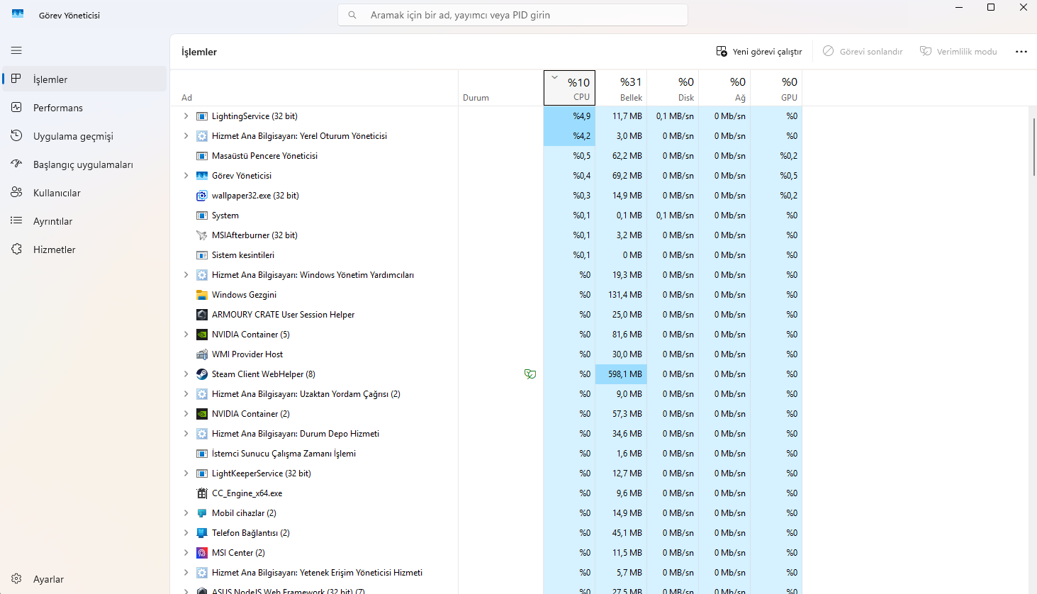Click Görevi sonlandır button

(x=863, y=52)
